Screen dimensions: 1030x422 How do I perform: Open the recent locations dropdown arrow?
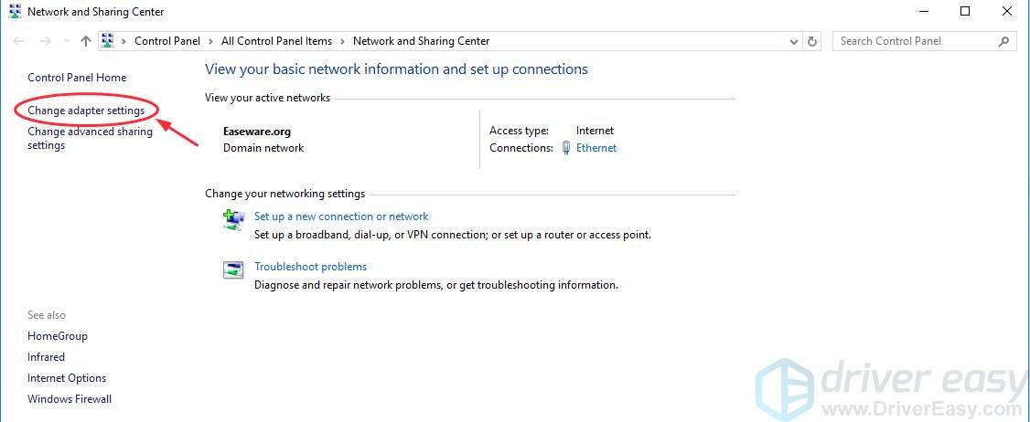(x=66, y=41)
